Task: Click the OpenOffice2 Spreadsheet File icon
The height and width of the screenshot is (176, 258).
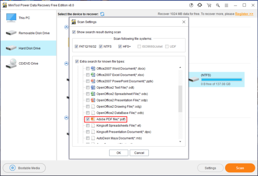Action: (93, 94)
